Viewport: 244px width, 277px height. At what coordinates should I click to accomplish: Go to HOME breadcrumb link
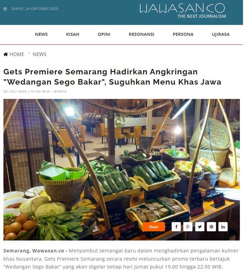click(17, 54)
